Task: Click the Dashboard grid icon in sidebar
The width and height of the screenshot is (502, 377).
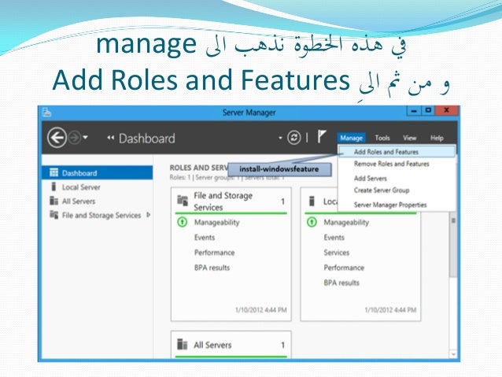Action: [x=54, y=172]
